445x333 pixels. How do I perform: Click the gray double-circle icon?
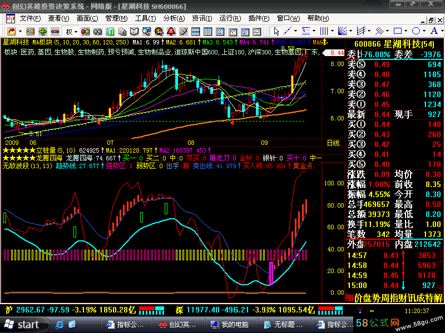point(98,31)
